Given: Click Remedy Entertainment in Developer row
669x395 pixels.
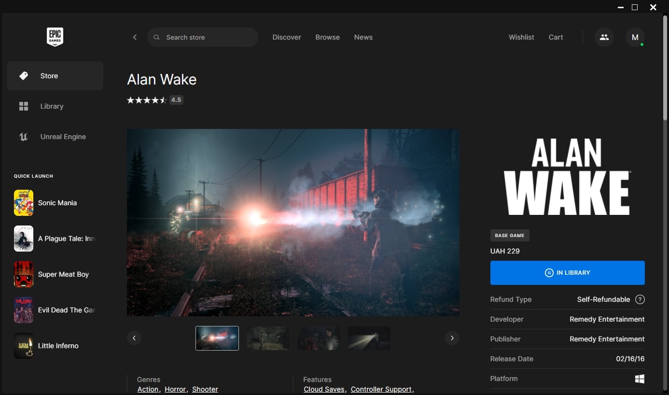Looking at the screenshot, I should coord(607,319).
